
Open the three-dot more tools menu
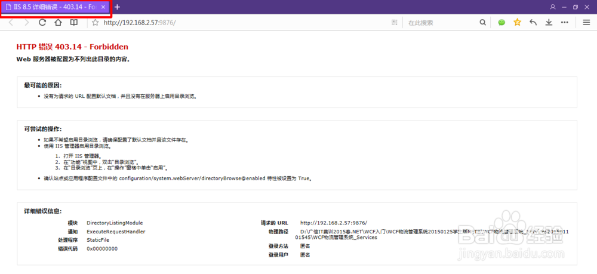tap(565, 23)
